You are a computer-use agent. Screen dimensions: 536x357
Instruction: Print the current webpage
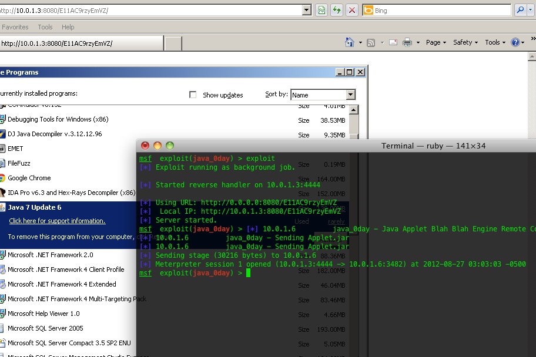(x=406, y=42)
